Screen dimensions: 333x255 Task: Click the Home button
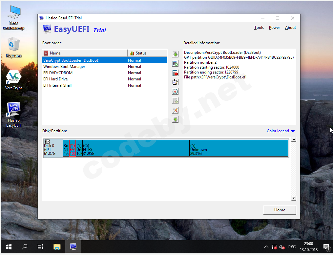click(280, 210)
